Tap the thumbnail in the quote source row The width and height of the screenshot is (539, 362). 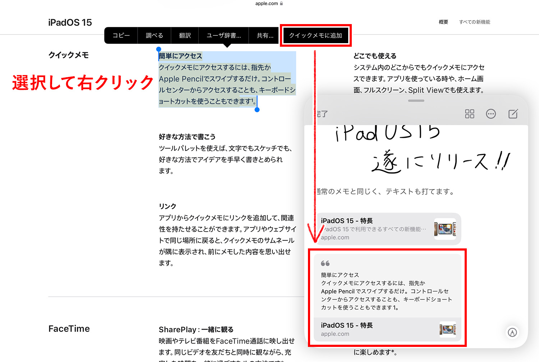tap(448, 329)
